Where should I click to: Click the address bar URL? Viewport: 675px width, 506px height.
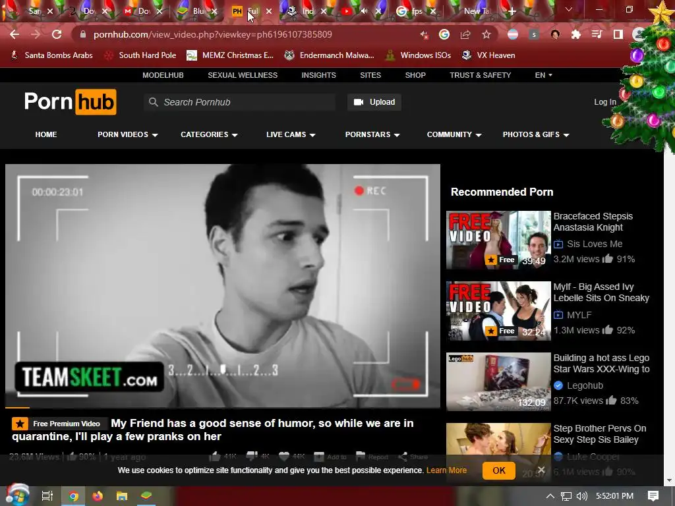pos(213,34)
